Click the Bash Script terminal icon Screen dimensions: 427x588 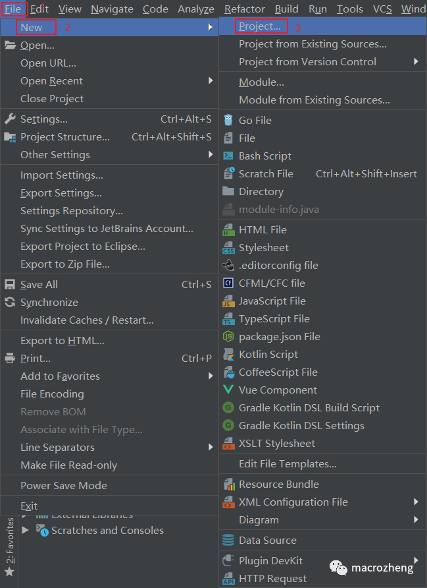coord(228,156)
